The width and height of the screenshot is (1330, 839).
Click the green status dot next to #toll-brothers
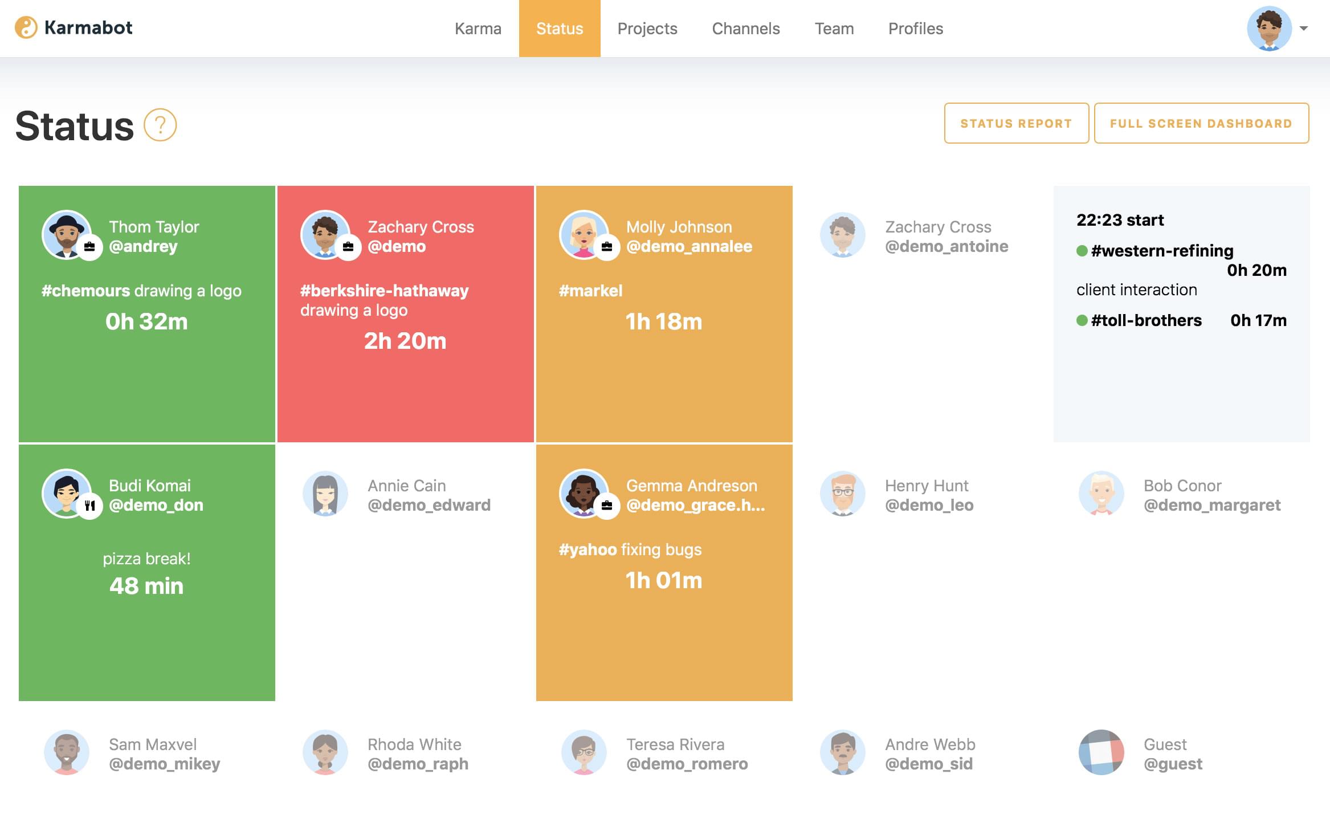1082,320
